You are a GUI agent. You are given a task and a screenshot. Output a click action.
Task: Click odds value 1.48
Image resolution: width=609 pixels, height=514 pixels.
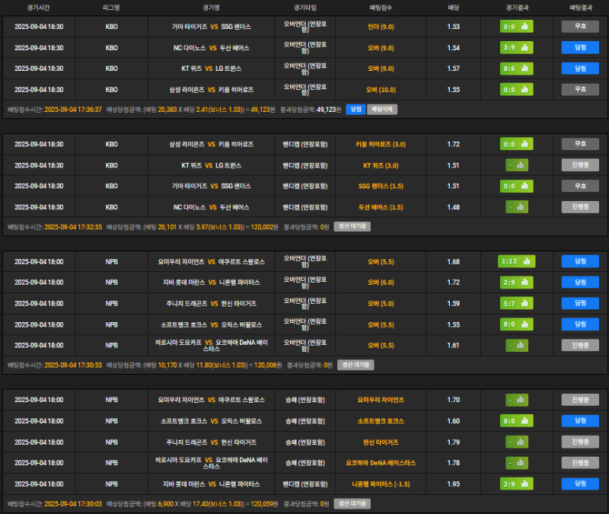point(453,207)
